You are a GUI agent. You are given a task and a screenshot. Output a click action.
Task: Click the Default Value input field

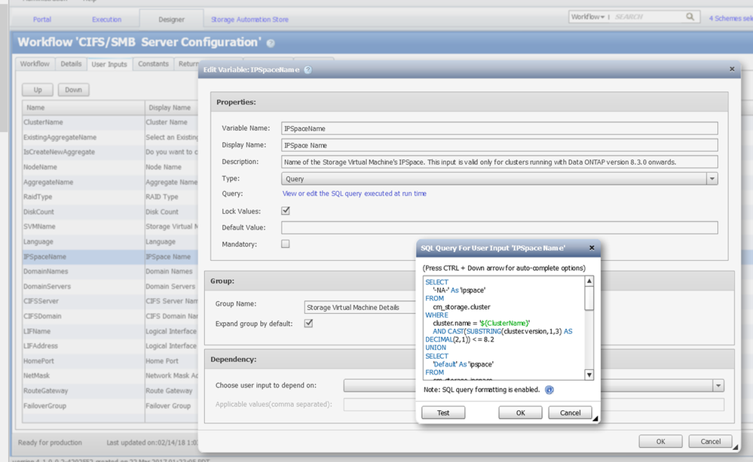[x=499, y=227]
